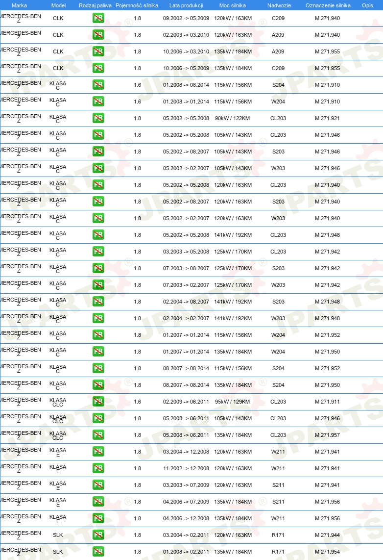Select fuel icon in CL203 120kW M 271.940 row
The height and width of the screenshot is (560, 383).
(98, 185)
